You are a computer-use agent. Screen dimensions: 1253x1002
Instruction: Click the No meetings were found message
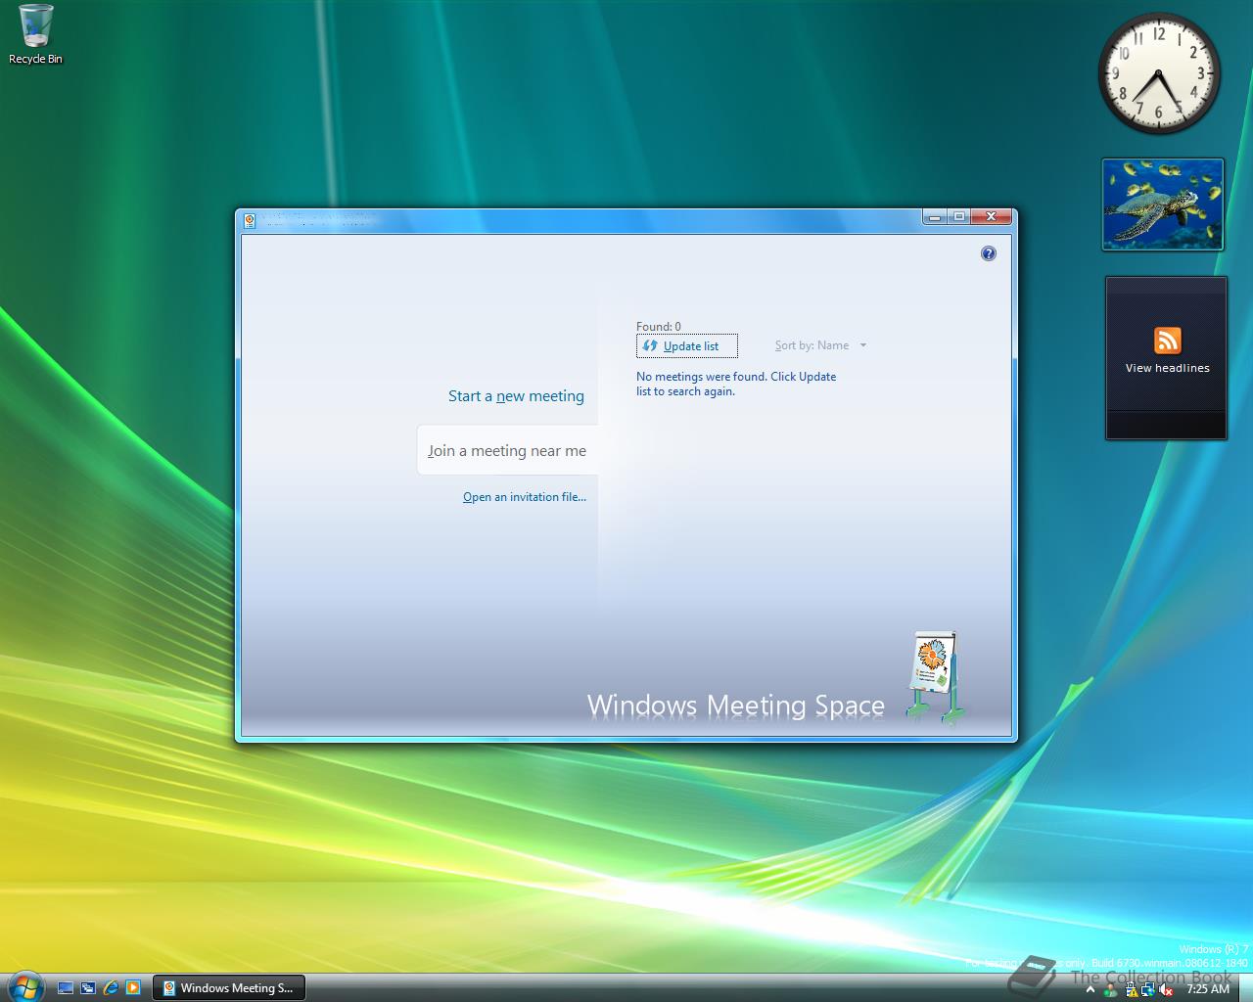click(736, 384)
